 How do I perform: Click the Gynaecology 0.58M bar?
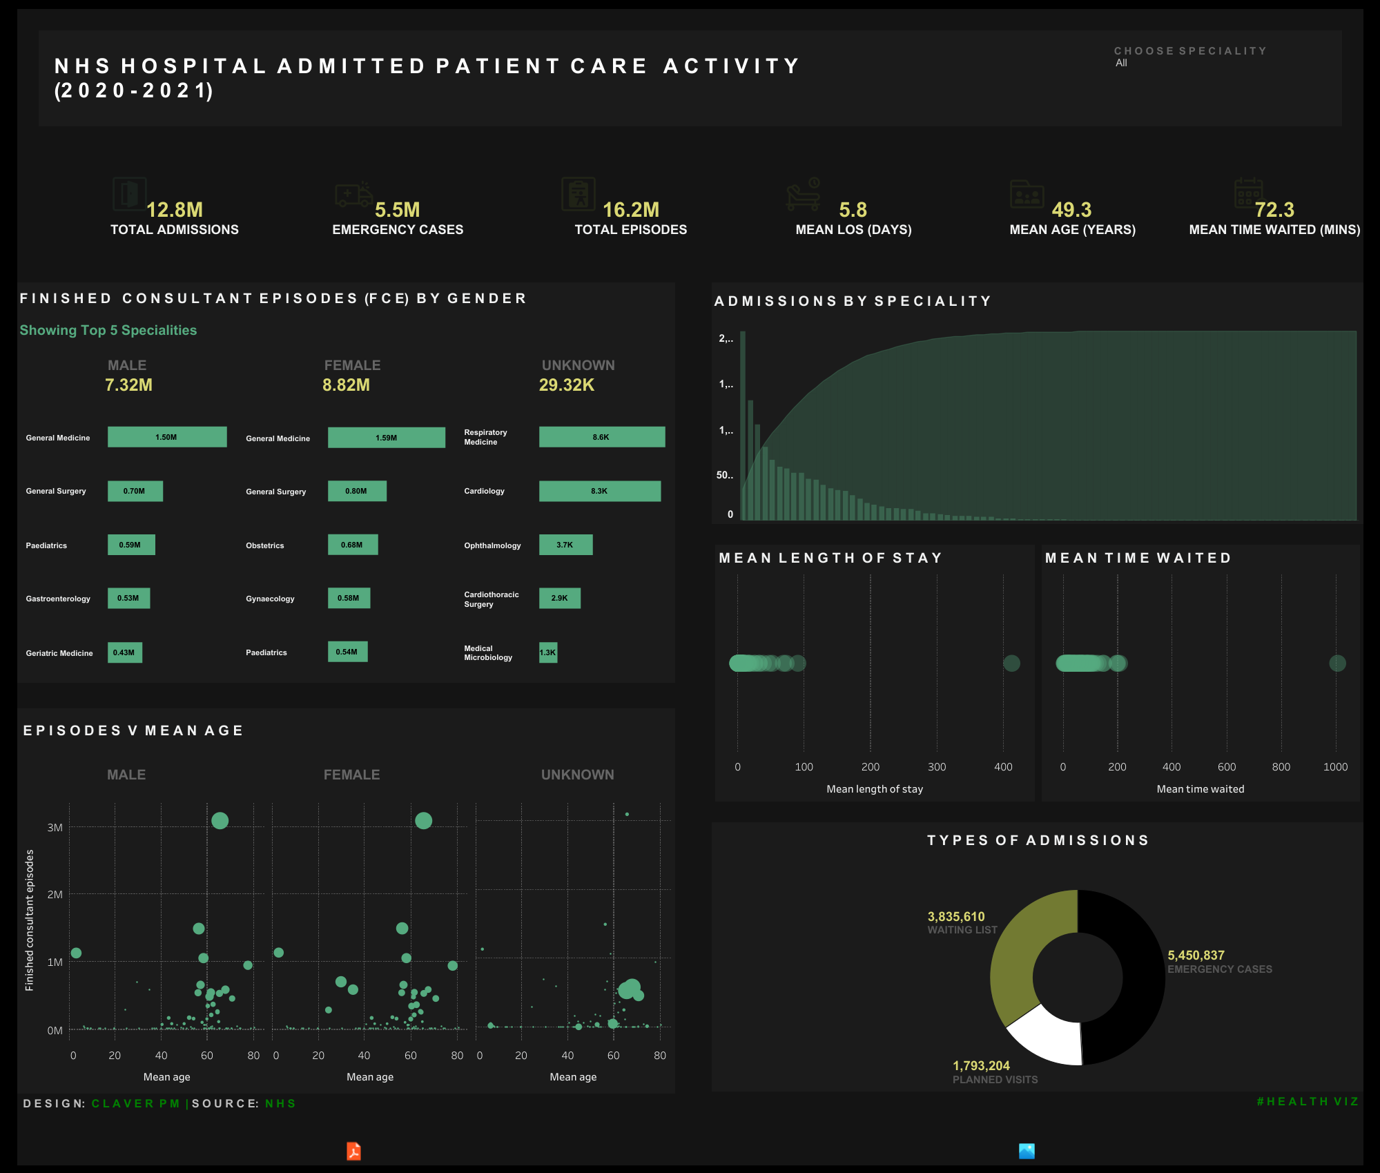coord(349,598)
